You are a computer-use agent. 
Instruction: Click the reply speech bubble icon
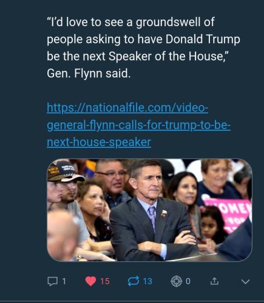(52, 281)
